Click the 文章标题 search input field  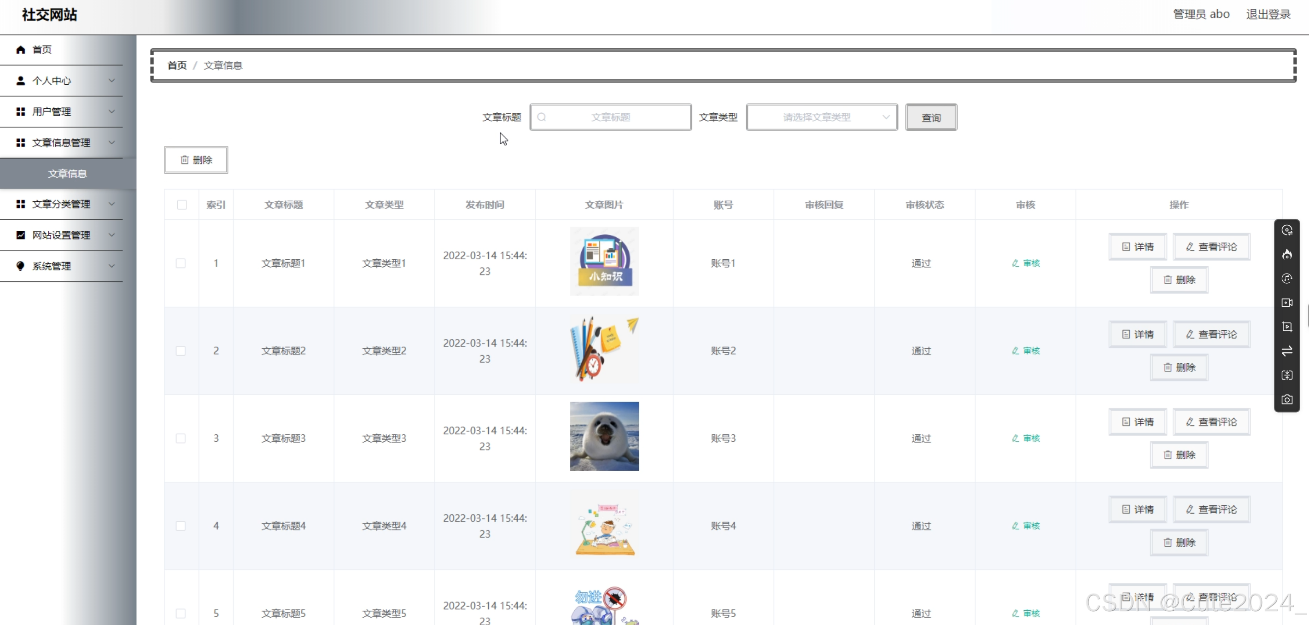(610, 117)
